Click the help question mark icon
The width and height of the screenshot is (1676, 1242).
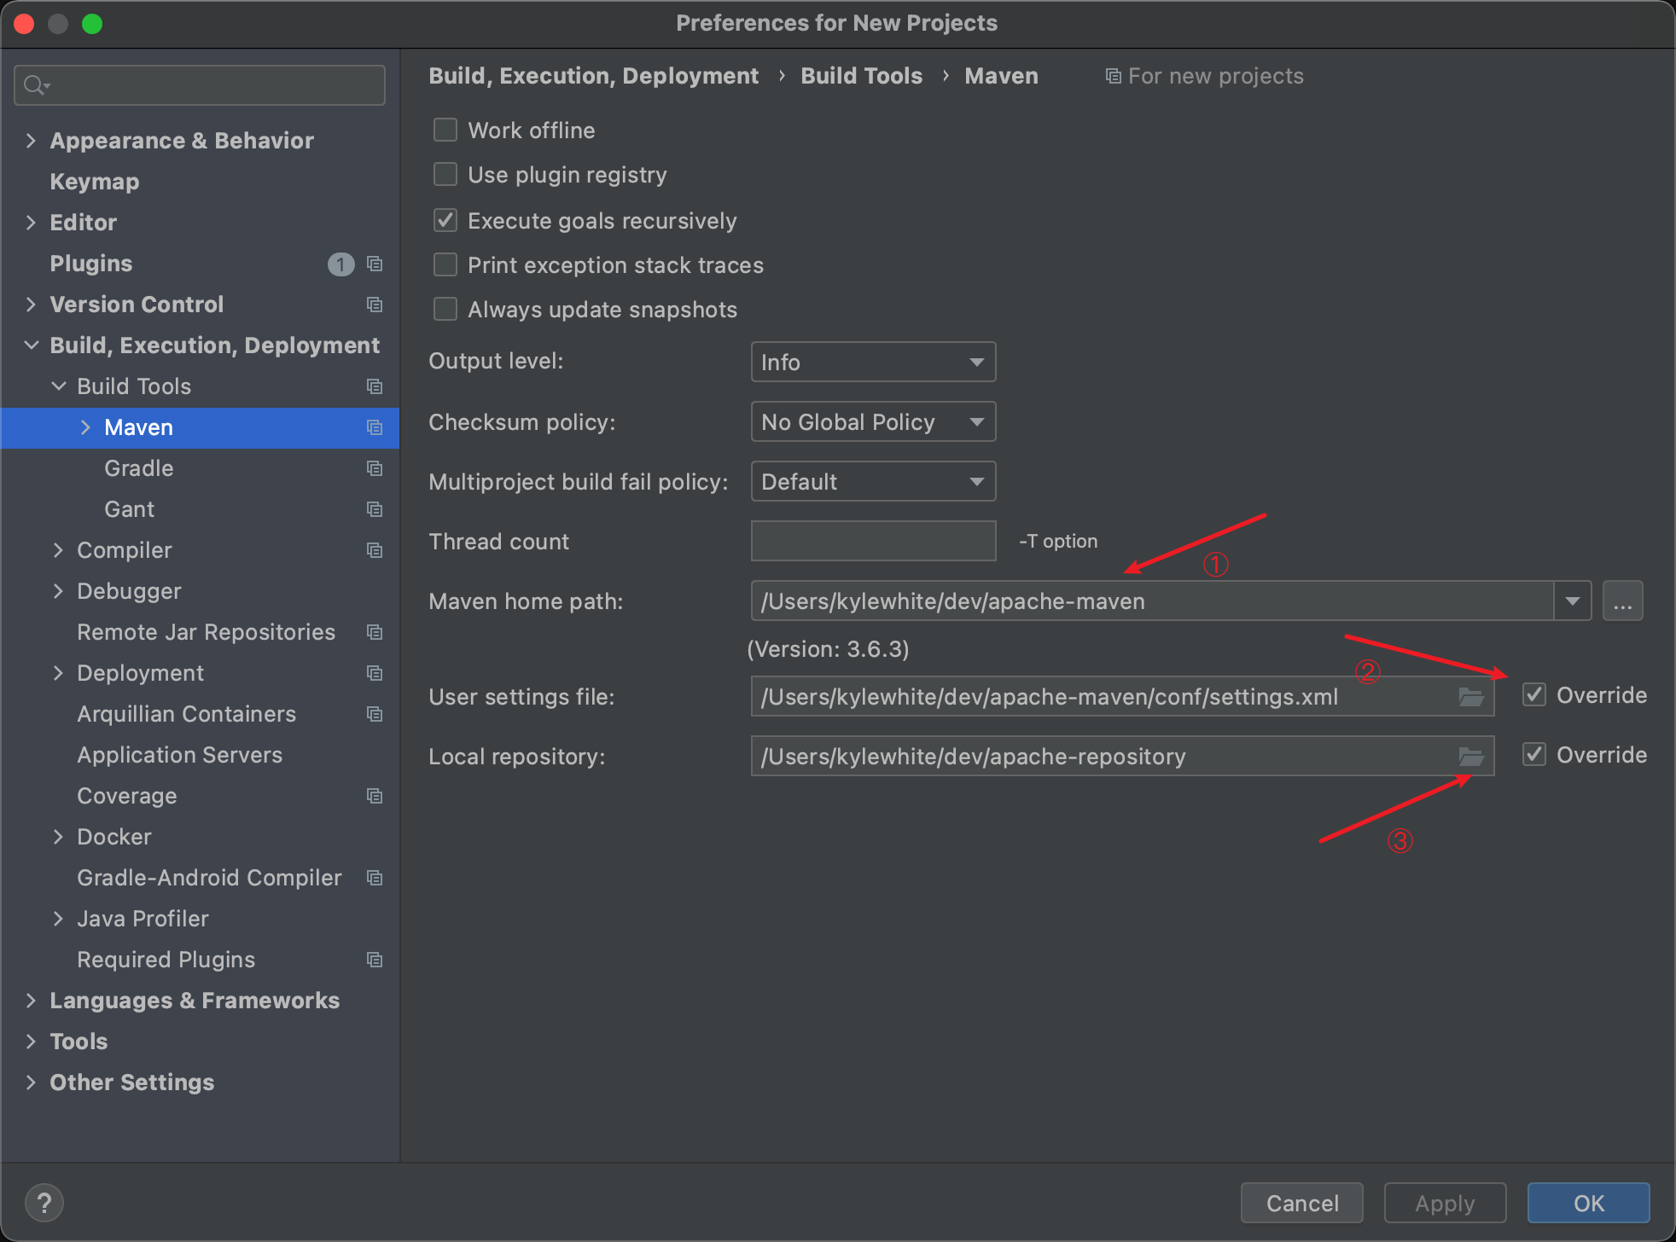pos(44,1203)
